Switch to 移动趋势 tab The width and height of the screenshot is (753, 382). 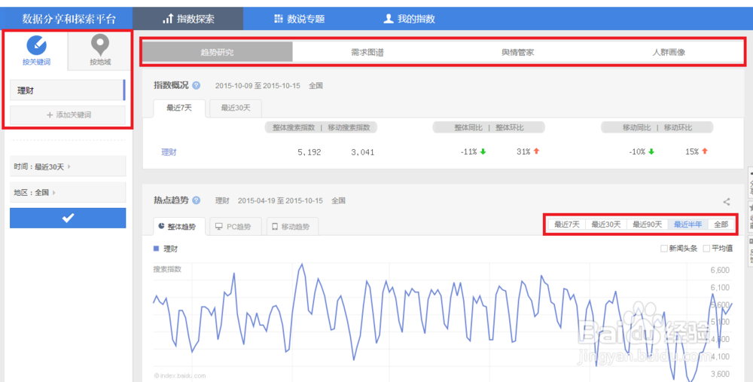[x=292, y=226]
